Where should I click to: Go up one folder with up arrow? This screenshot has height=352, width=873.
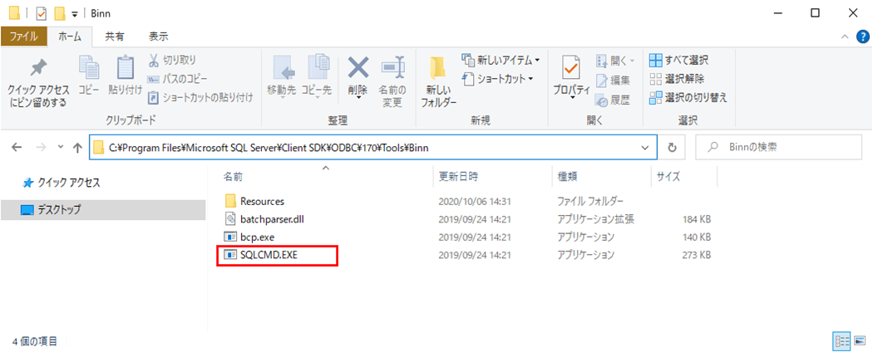(78, 147)
